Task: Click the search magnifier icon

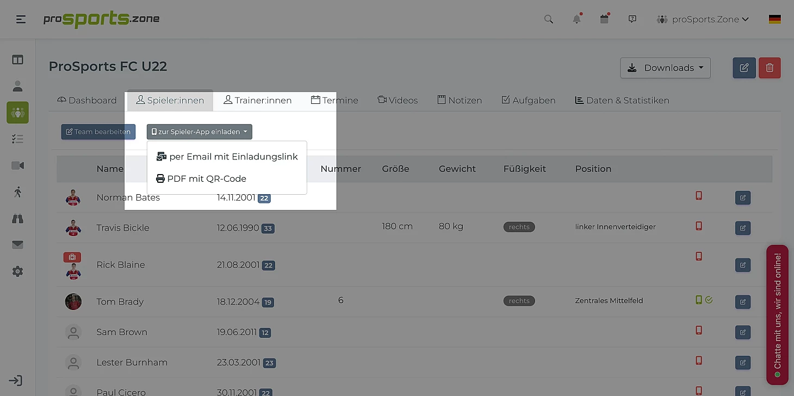Action: (548, 20)
